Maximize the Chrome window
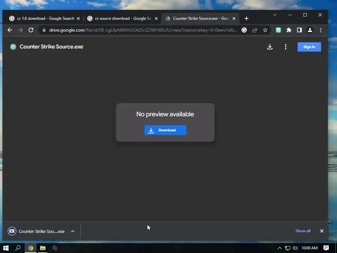Screen dimensions: 337x253 305,15
